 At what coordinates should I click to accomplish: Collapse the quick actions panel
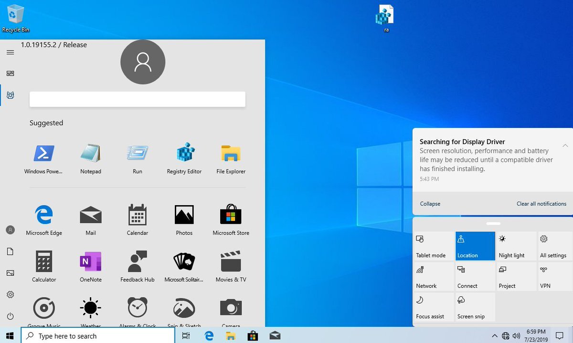point(430,204)
